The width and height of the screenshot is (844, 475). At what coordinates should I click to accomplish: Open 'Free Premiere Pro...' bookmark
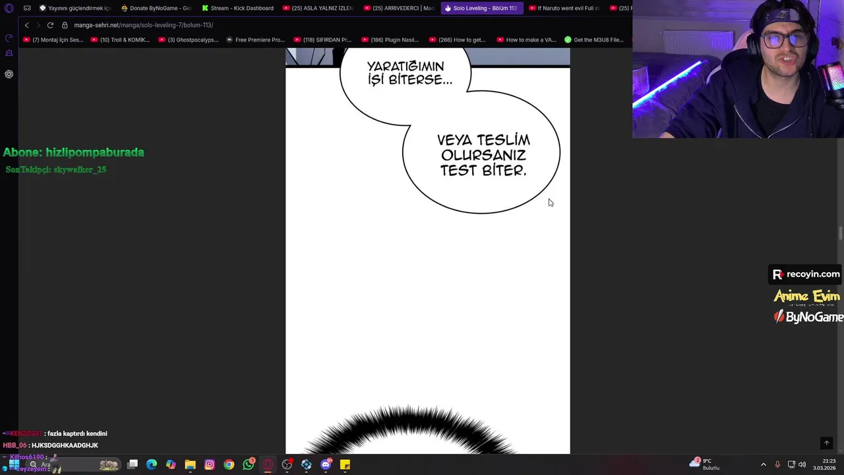click(255, 40)
